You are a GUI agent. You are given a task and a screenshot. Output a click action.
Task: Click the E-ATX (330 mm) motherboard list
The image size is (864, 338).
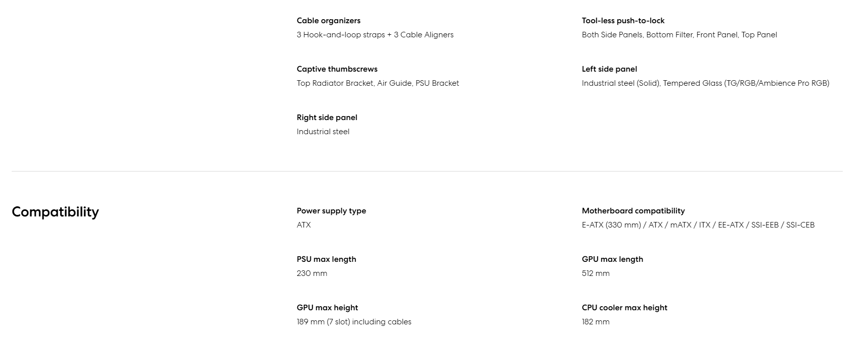pos(698,225)
